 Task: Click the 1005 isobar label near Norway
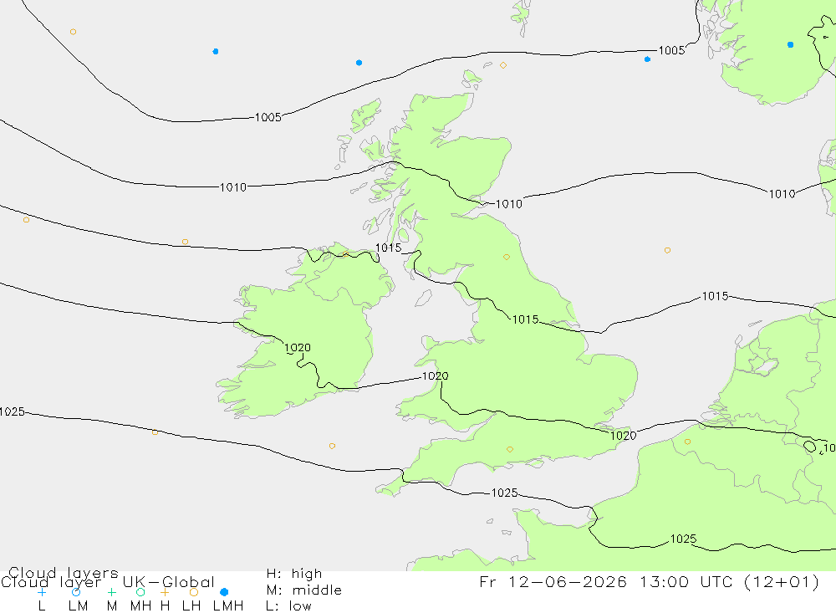coord(671,50)
